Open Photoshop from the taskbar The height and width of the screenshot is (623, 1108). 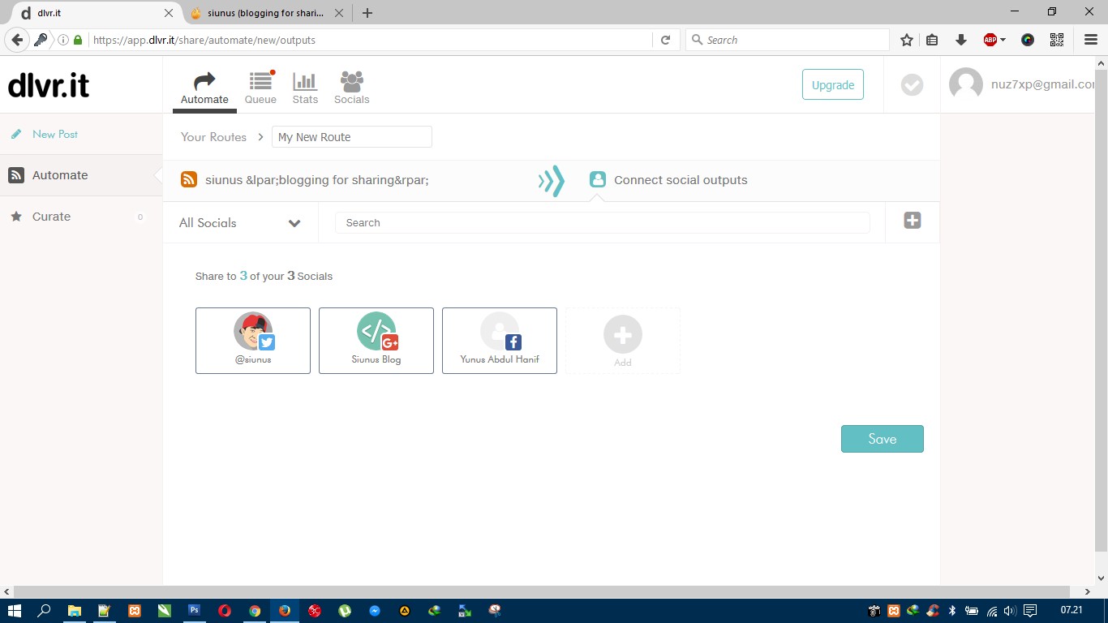(195, 611)
